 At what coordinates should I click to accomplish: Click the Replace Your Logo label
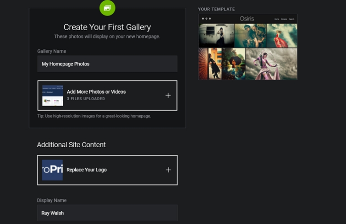(x=87, y=170)
